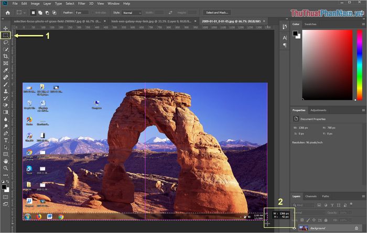
Task: Swap foreground and background colors
Action: (x=7, y=182)
